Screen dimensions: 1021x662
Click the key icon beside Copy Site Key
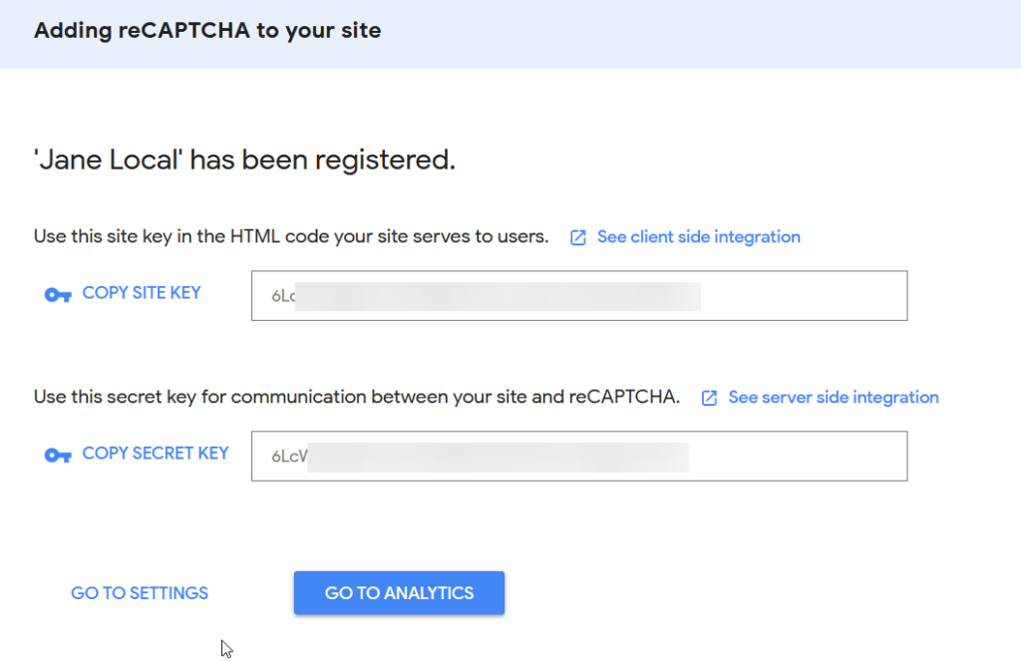pos(57,295)
